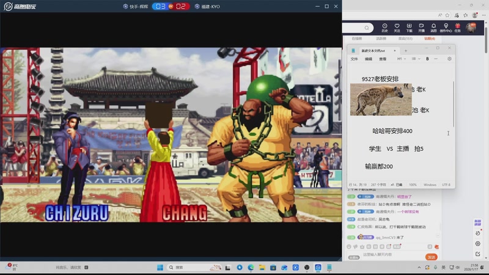Add a new Notepad tab with plus button

click(406, 51)
